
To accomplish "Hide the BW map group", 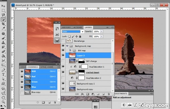I will (x=63, y=50).
